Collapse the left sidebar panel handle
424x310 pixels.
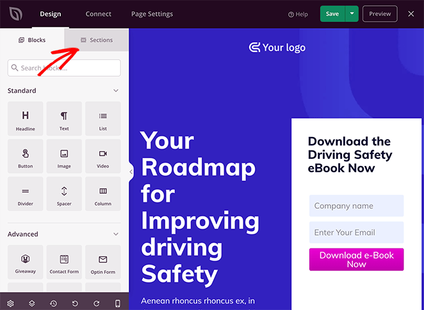pyautogui.click(x=131, y=172)
